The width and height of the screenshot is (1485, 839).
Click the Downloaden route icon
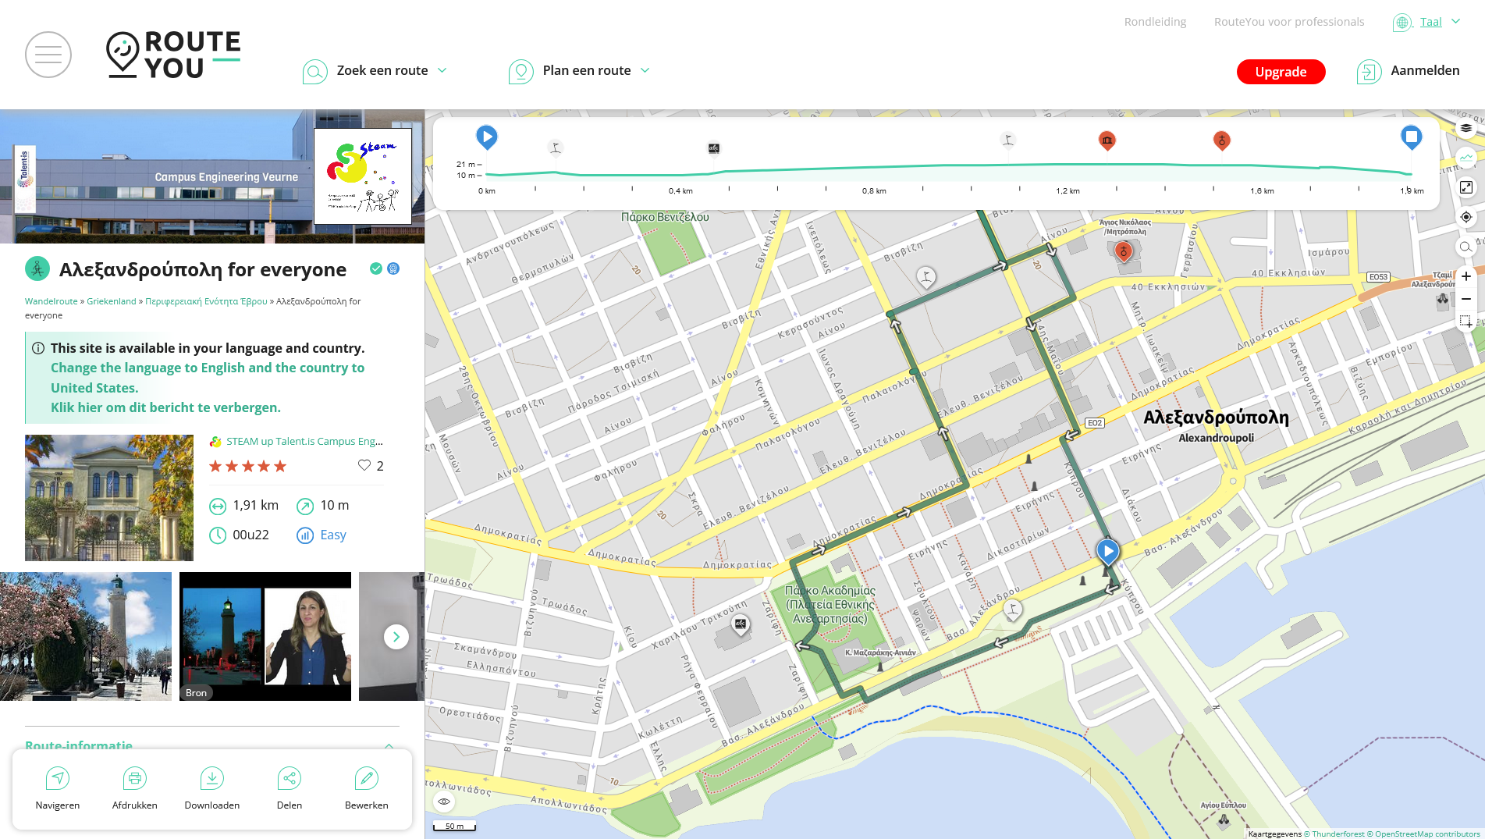pos(211,787)
